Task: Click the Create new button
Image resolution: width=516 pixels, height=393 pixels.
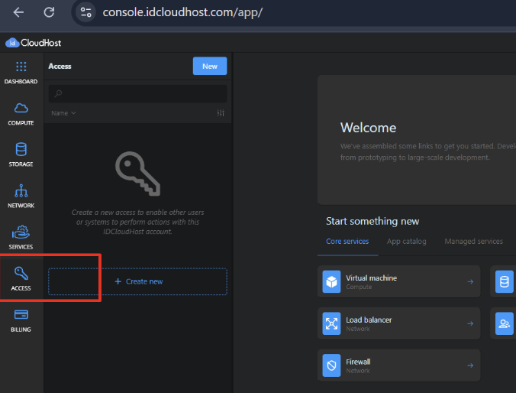Action: 137,281
